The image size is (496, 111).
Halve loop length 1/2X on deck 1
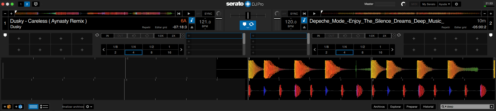point(161,36)
